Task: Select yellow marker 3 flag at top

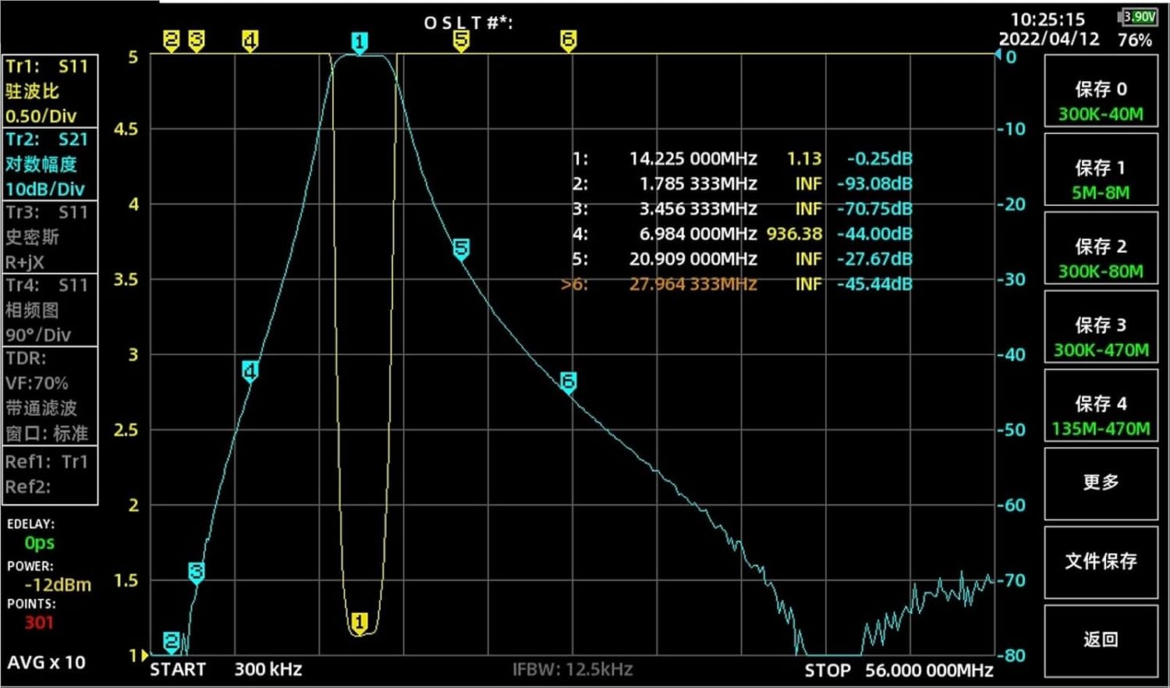Action: [x=197, y=41]
